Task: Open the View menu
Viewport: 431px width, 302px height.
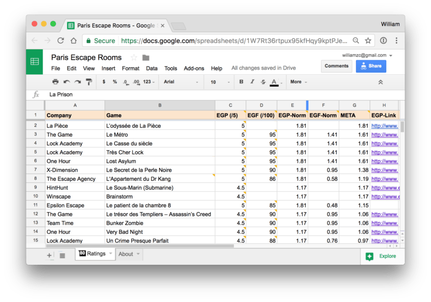Action: click(89, 68)
